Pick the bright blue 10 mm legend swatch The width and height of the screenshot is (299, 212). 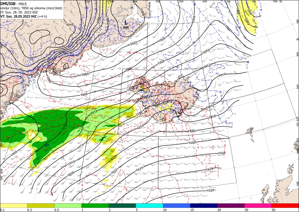coord(177,205)
